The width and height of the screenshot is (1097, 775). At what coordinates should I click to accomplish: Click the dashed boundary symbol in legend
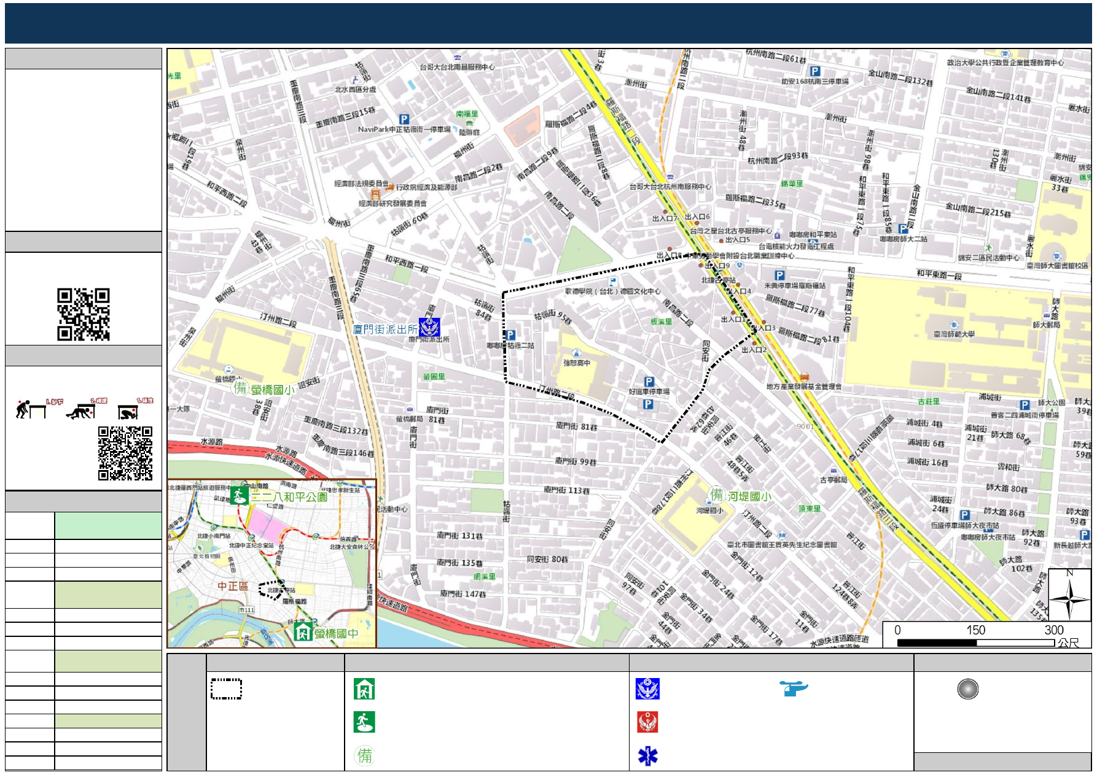click(x=226, y=689)
